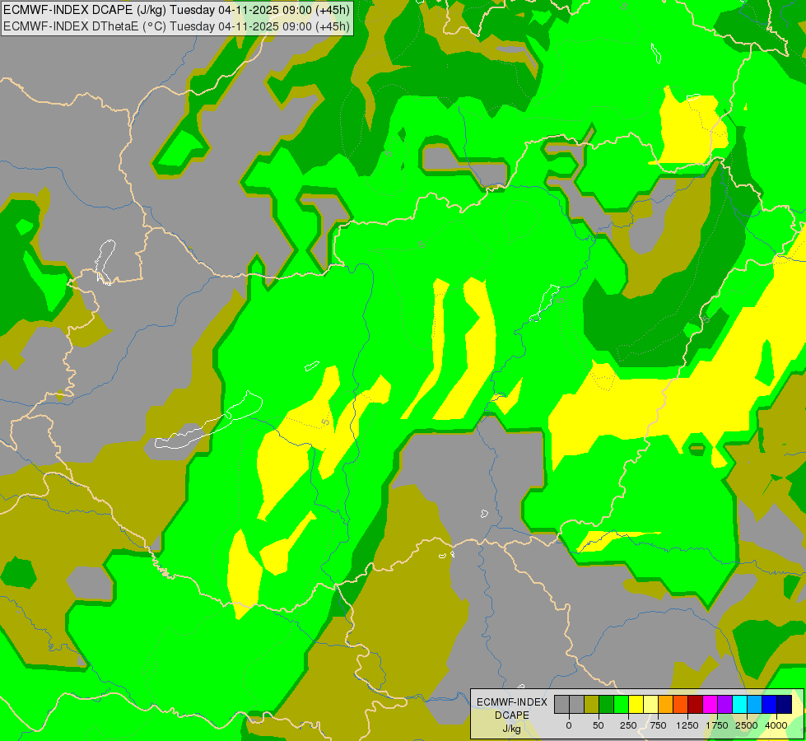This screenshot has height=741, width=806.
Task: Click the legend's ECMWF-INDEX label
Action: 512,702
